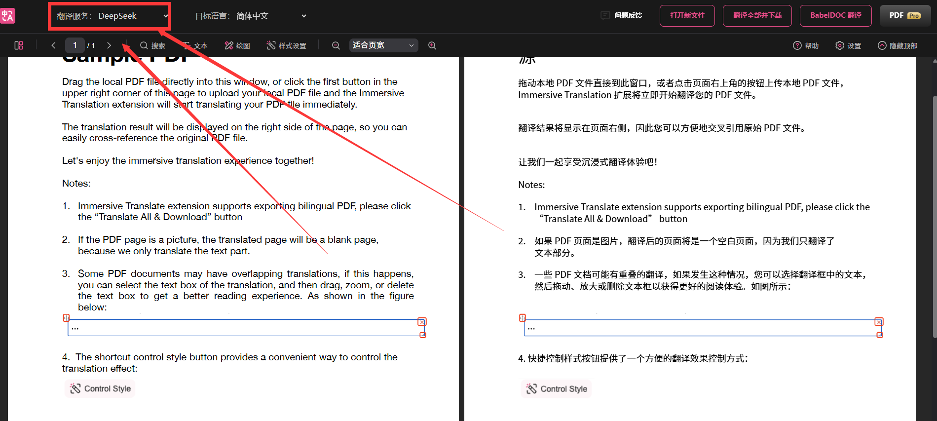Open the 帮助 help option
Screen dimensions: 937x421
tap(806, 45)
